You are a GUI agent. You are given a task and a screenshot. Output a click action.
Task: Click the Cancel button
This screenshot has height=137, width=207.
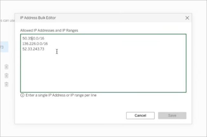140,115
